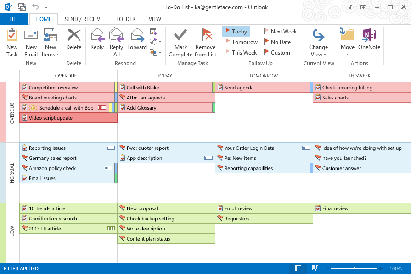Screen dimensions: 411x274
Task: Zoom out with minus button
Action: point(327,269)
